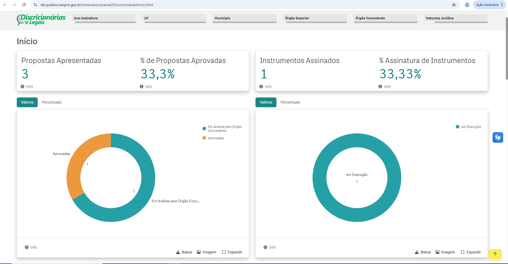Switch proposals chart to Percentuais
Screen dimensions: 508x264
[52, 102]
